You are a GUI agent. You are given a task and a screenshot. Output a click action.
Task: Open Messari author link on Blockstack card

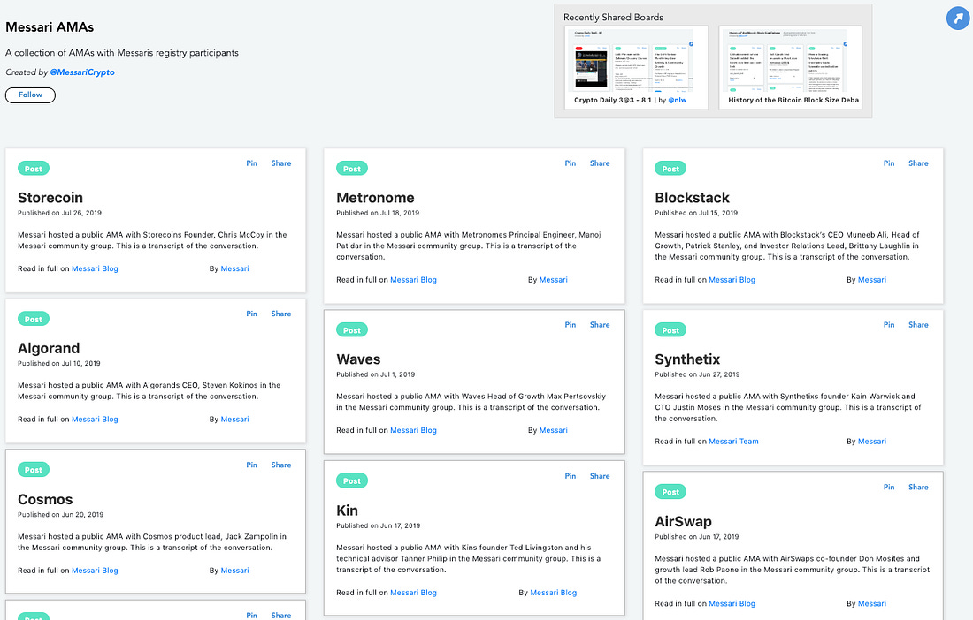tap(872, 280)
